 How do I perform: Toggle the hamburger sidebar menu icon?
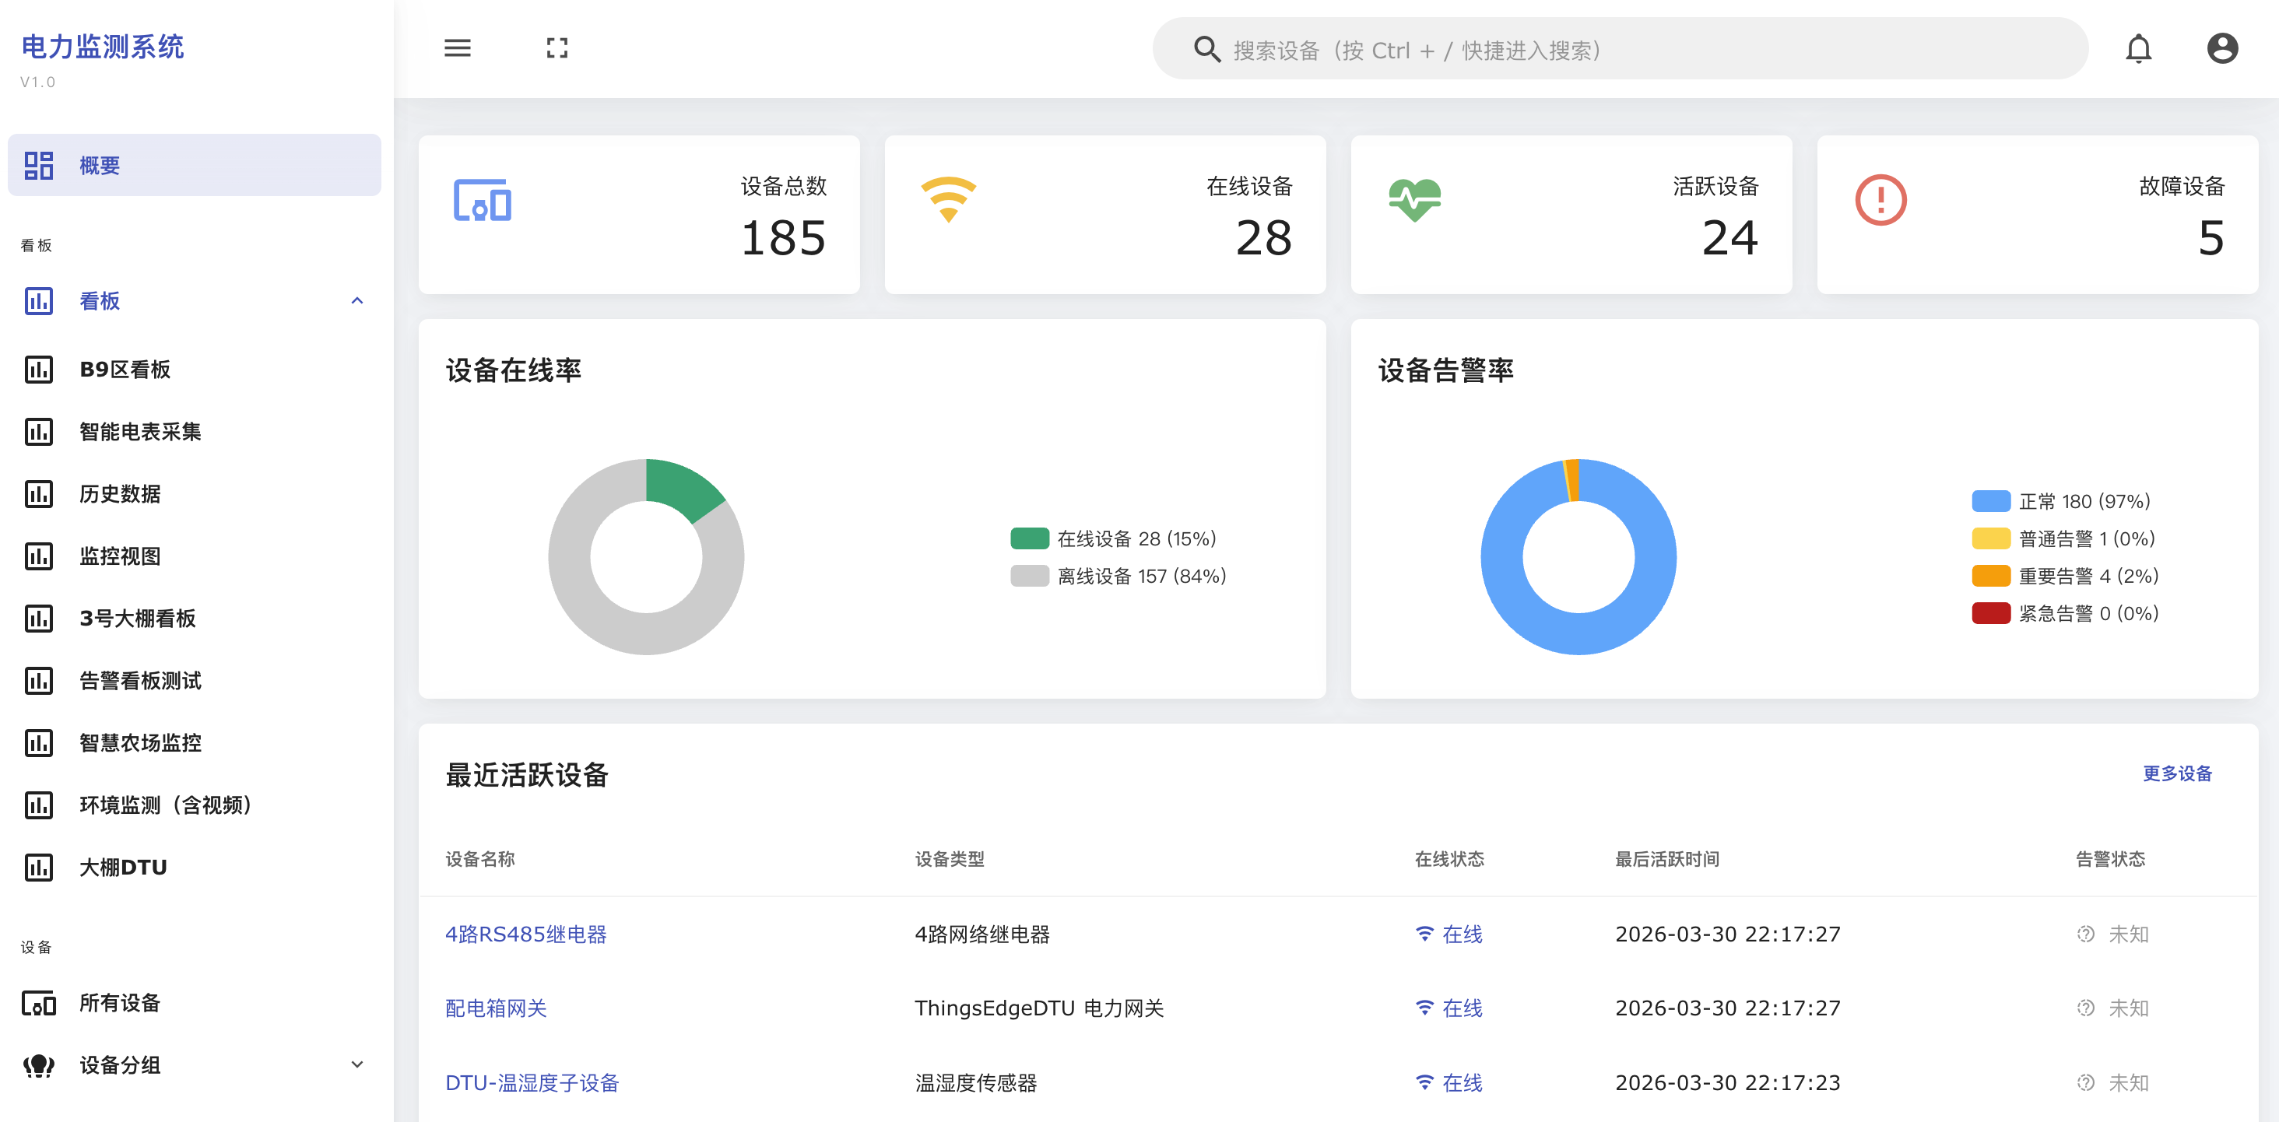click(457, 47)
